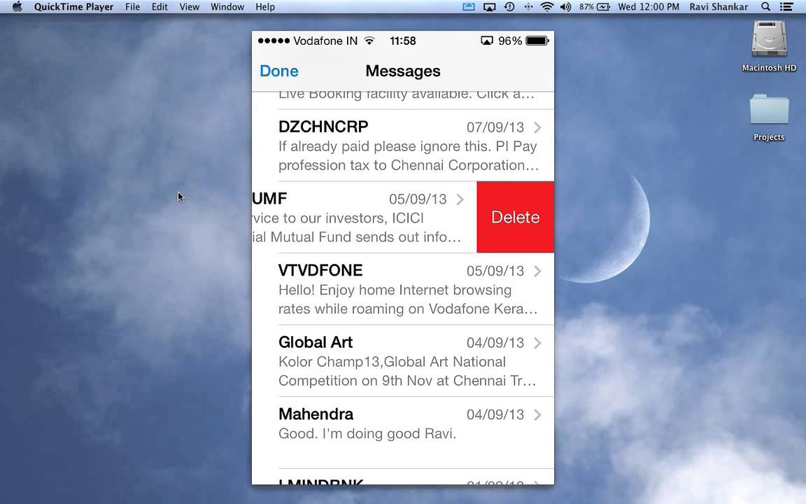The image size is (806, 504).
Task: Click the phone's 11:58 status bar time
Action: 402,41
